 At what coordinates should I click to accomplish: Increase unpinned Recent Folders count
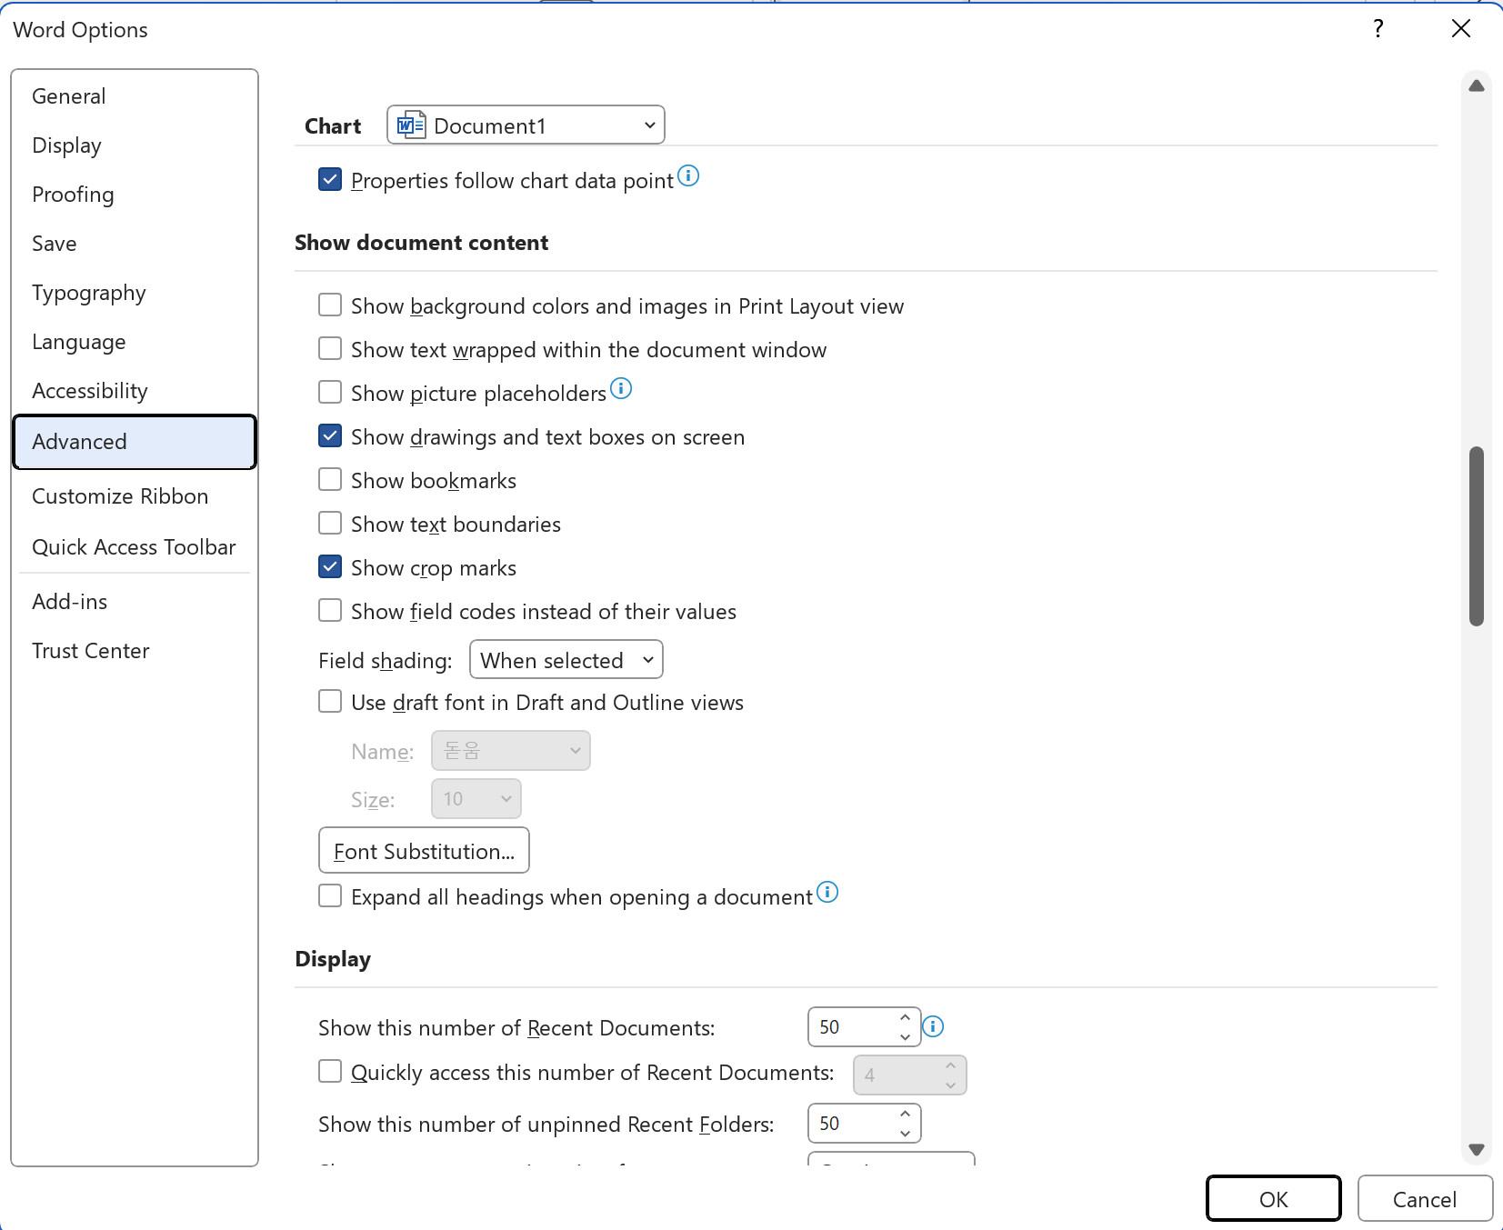(905, 1114)
